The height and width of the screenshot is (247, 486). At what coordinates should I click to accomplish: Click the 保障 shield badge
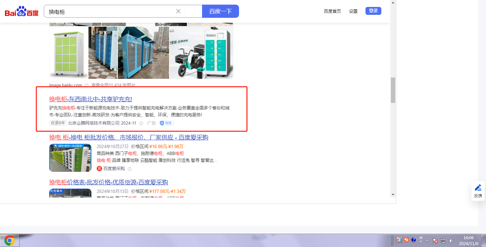pyautogui.click(x=167, y=123)
